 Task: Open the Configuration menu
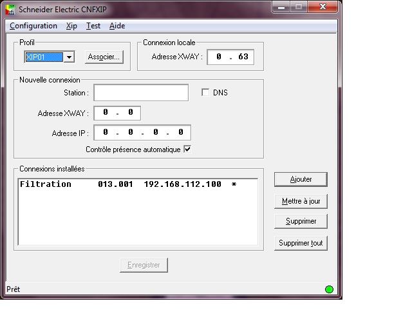(33, 26)
